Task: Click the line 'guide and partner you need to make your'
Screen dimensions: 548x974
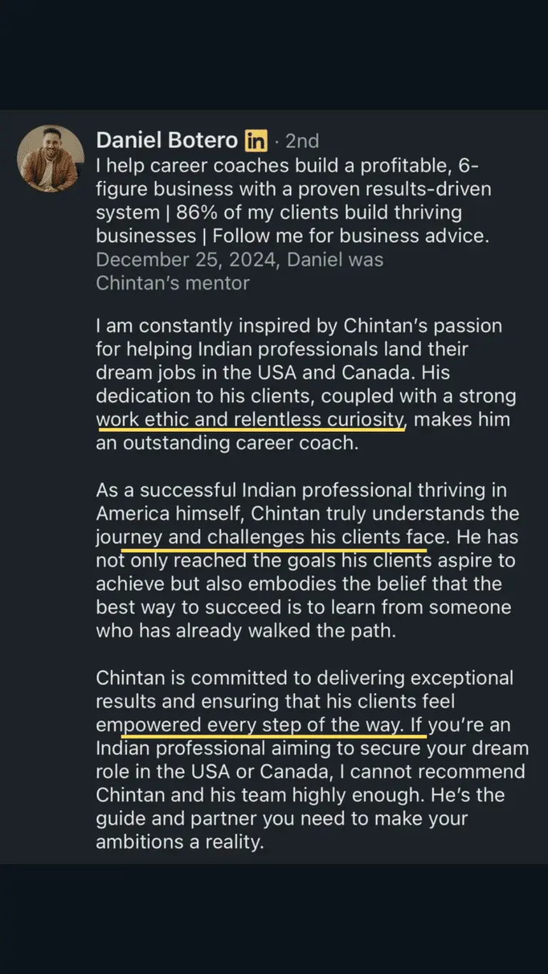Action: (282, 818)
